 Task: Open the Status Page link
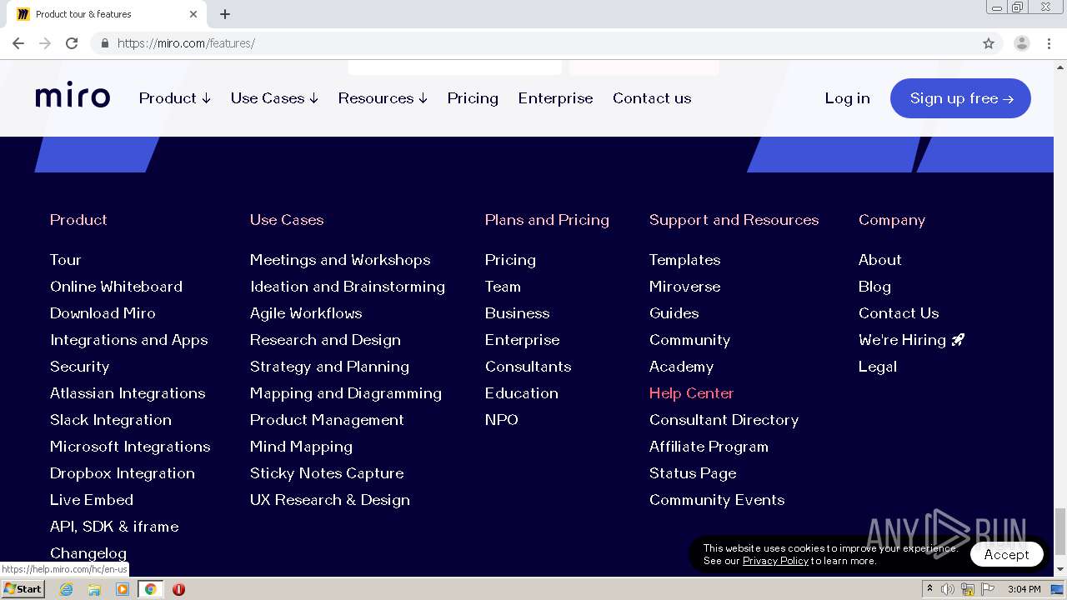(693, 473)
